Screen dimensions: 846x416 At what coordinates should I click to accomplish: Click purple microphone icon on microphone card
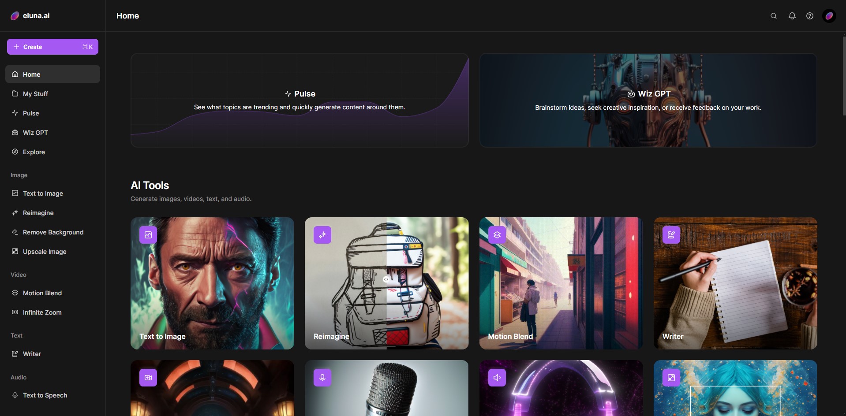point(322,378)
